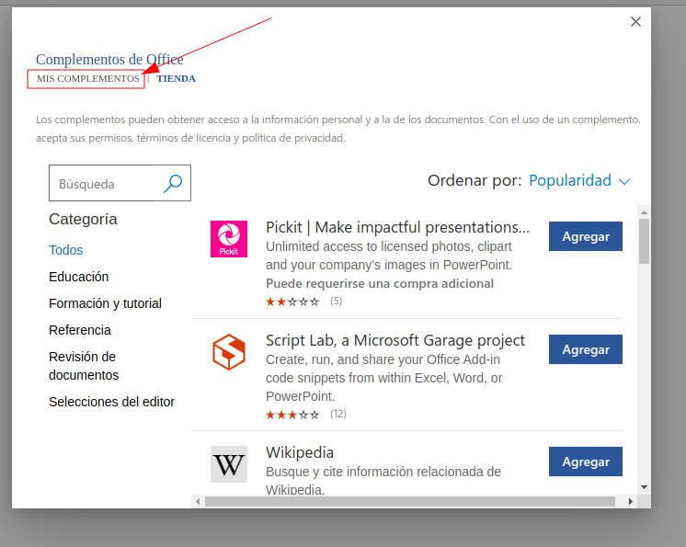
Task: Add Wikipedia using Agregar button
Action: [585, 462]
